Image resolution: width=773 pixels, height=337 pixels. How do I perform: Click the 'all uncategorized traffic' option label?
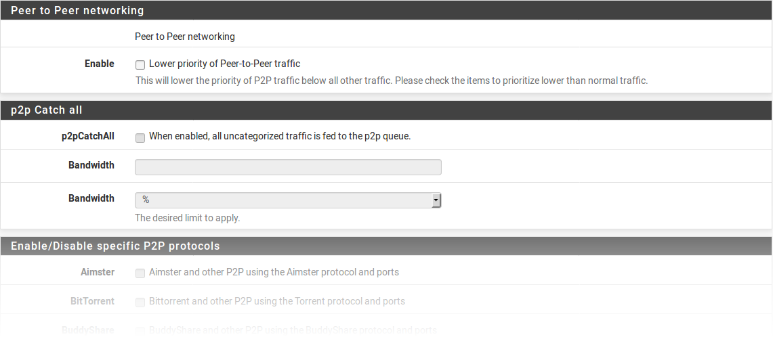point(280,136)
